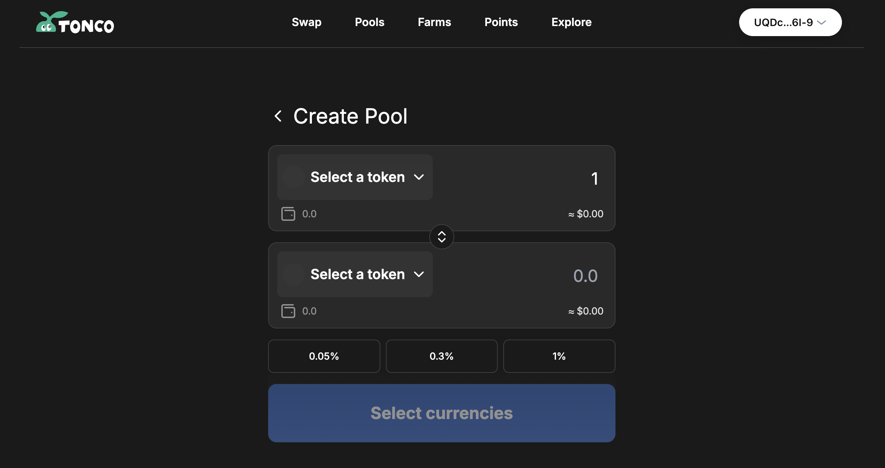Select the 0.05% fee tier

pos(324,356)
